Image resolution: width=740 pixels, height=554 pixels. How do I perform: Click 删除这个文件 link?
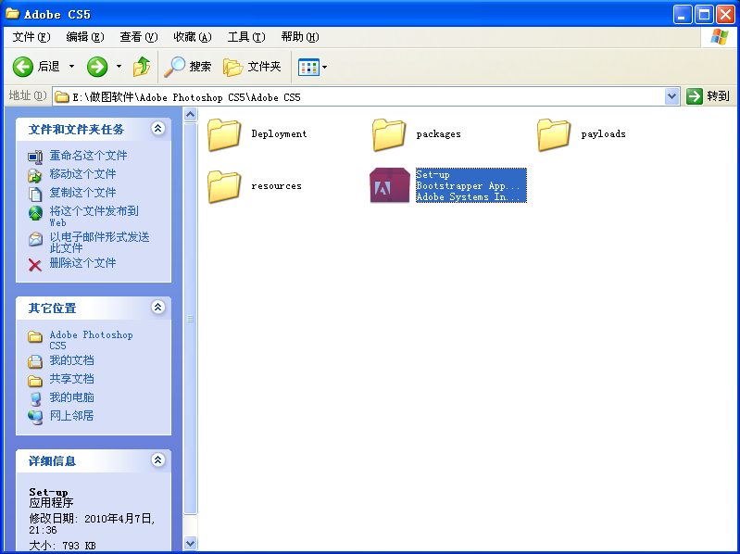pyautogui.click(x=82, y=262)
